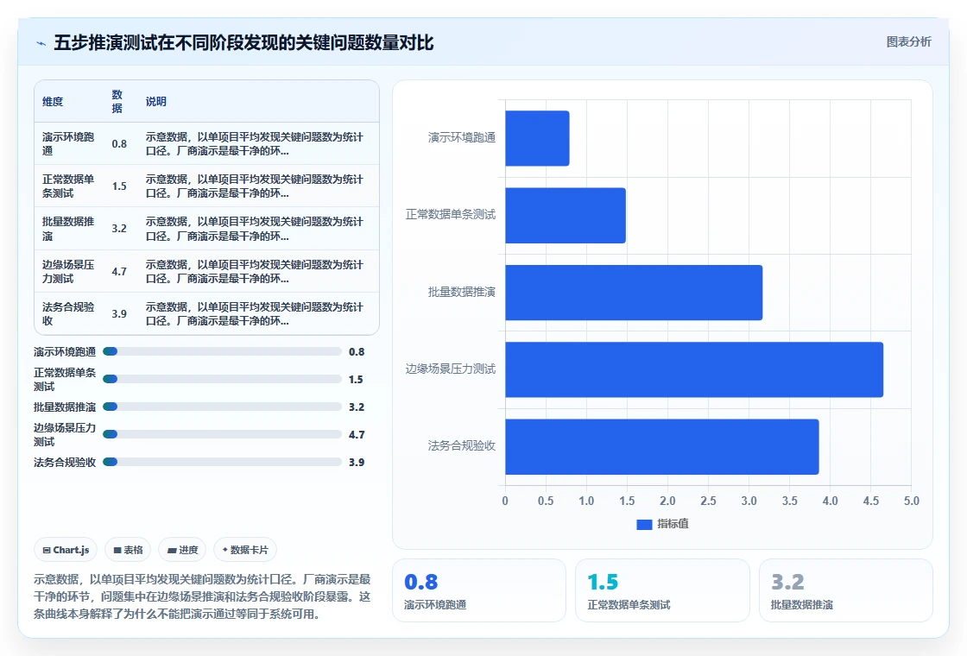The height and width of the screenshot is (656, 967).
Task: Click table cell 演示环境跑通
Action: 68,143
